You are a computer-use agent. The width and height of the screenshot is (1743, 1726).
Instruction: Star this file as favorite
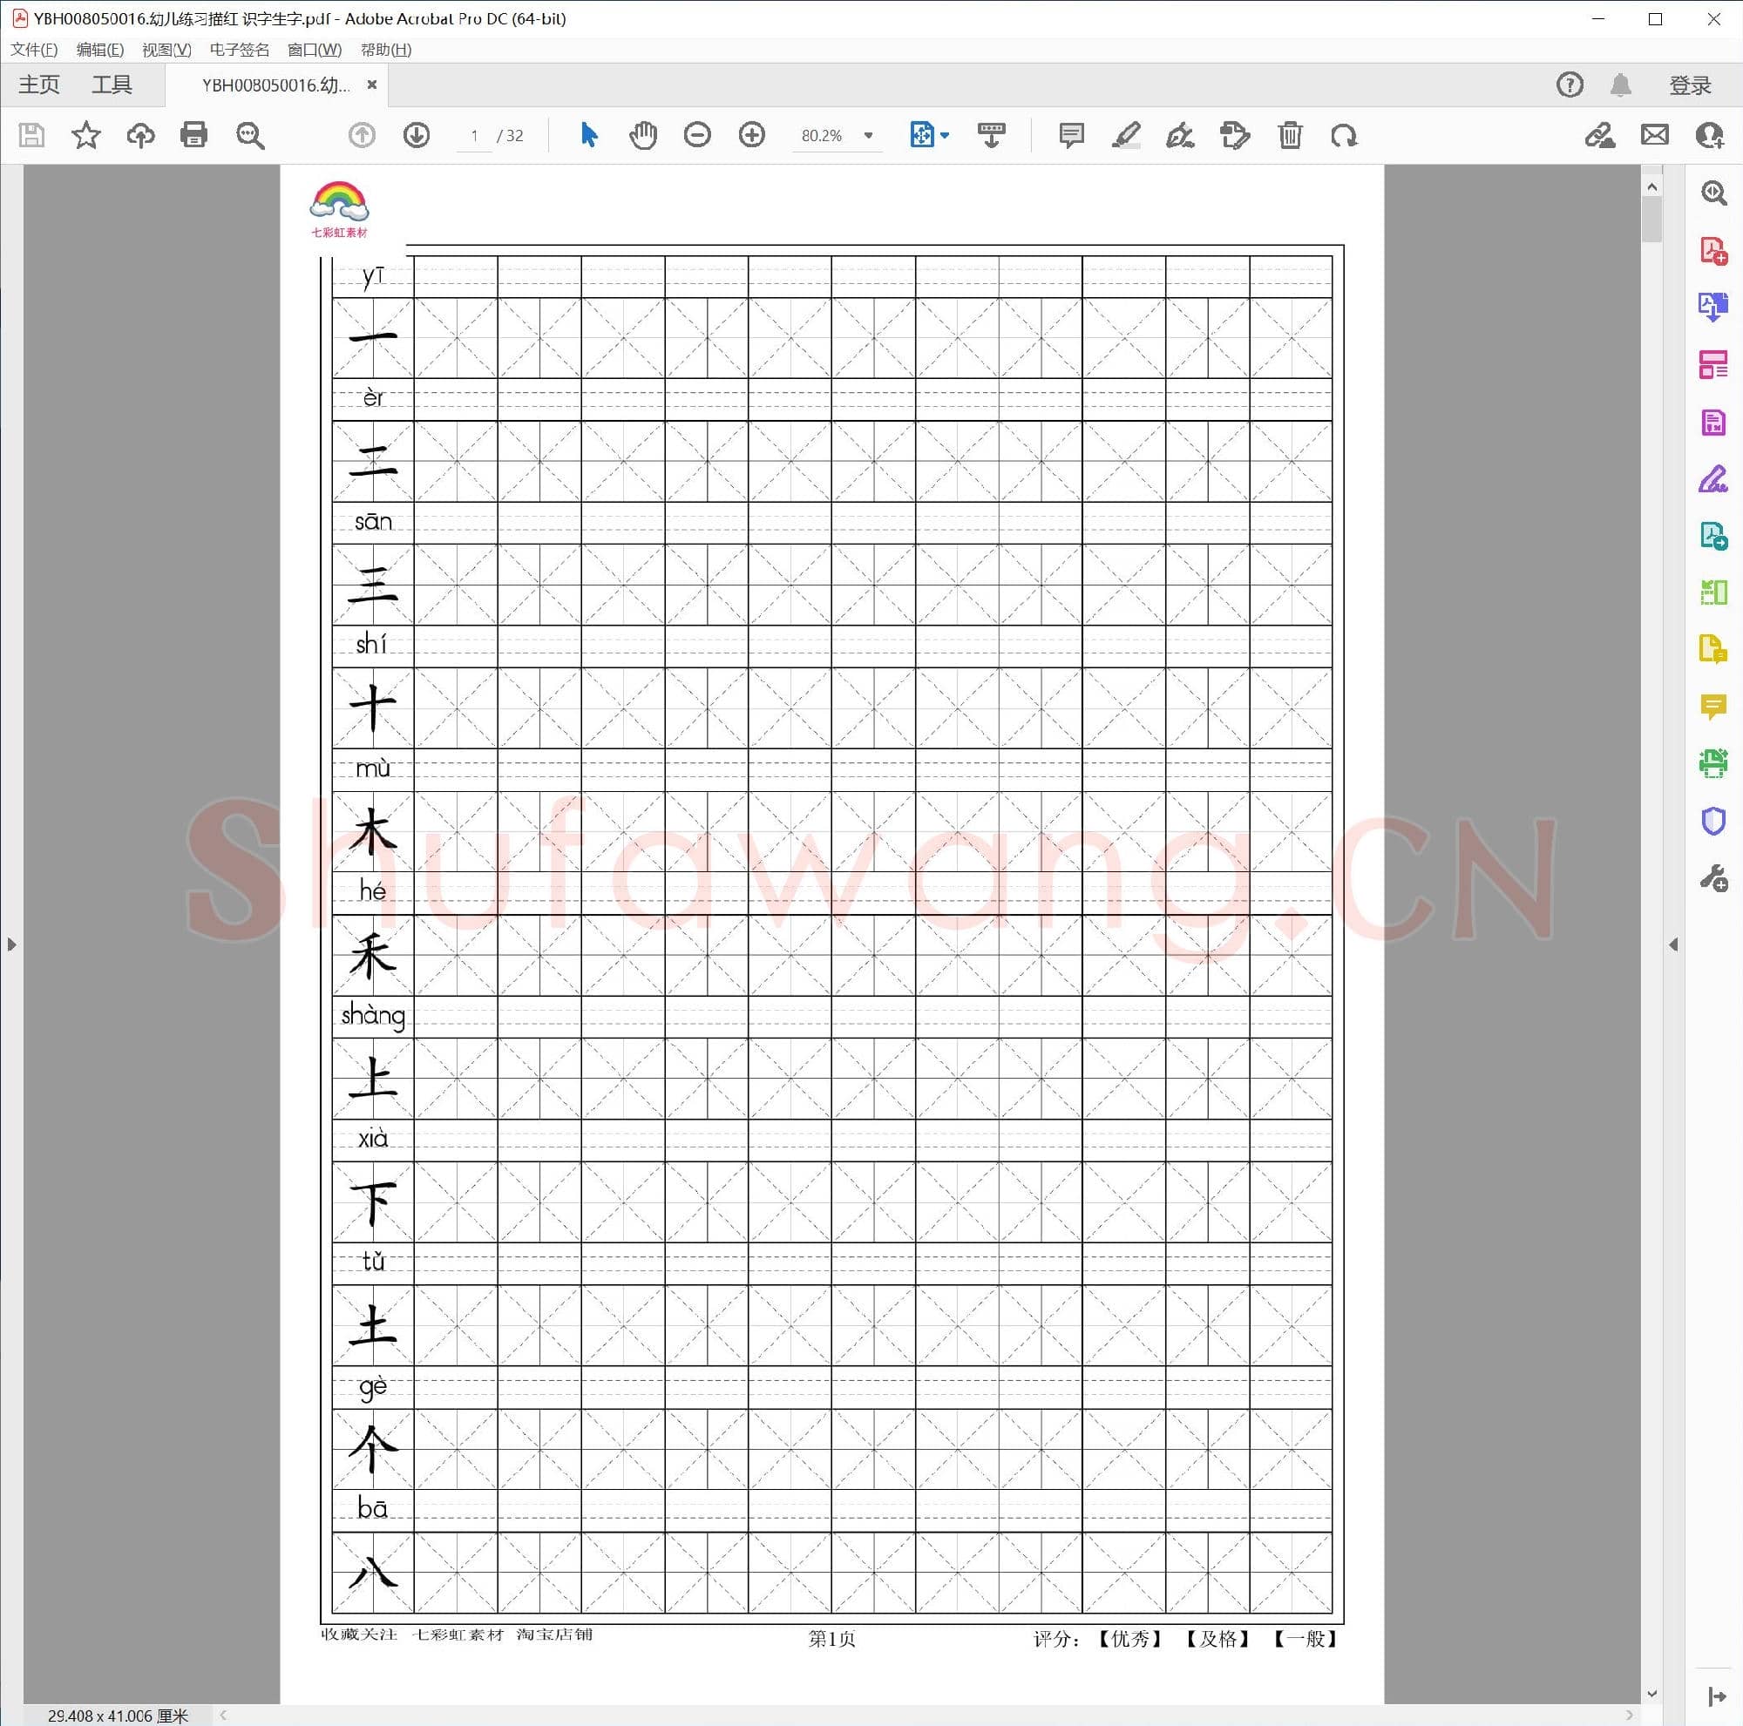tap(85, 135)
